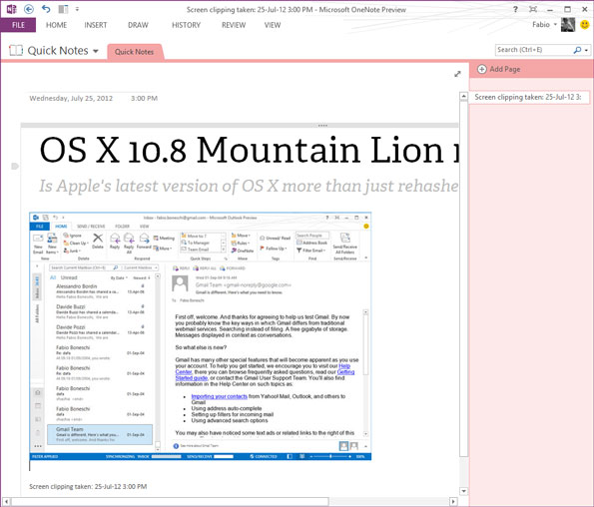Select the Screen clipping taken page entry
This screenshot has width=594, height=507.
click(x=529, y=97)
